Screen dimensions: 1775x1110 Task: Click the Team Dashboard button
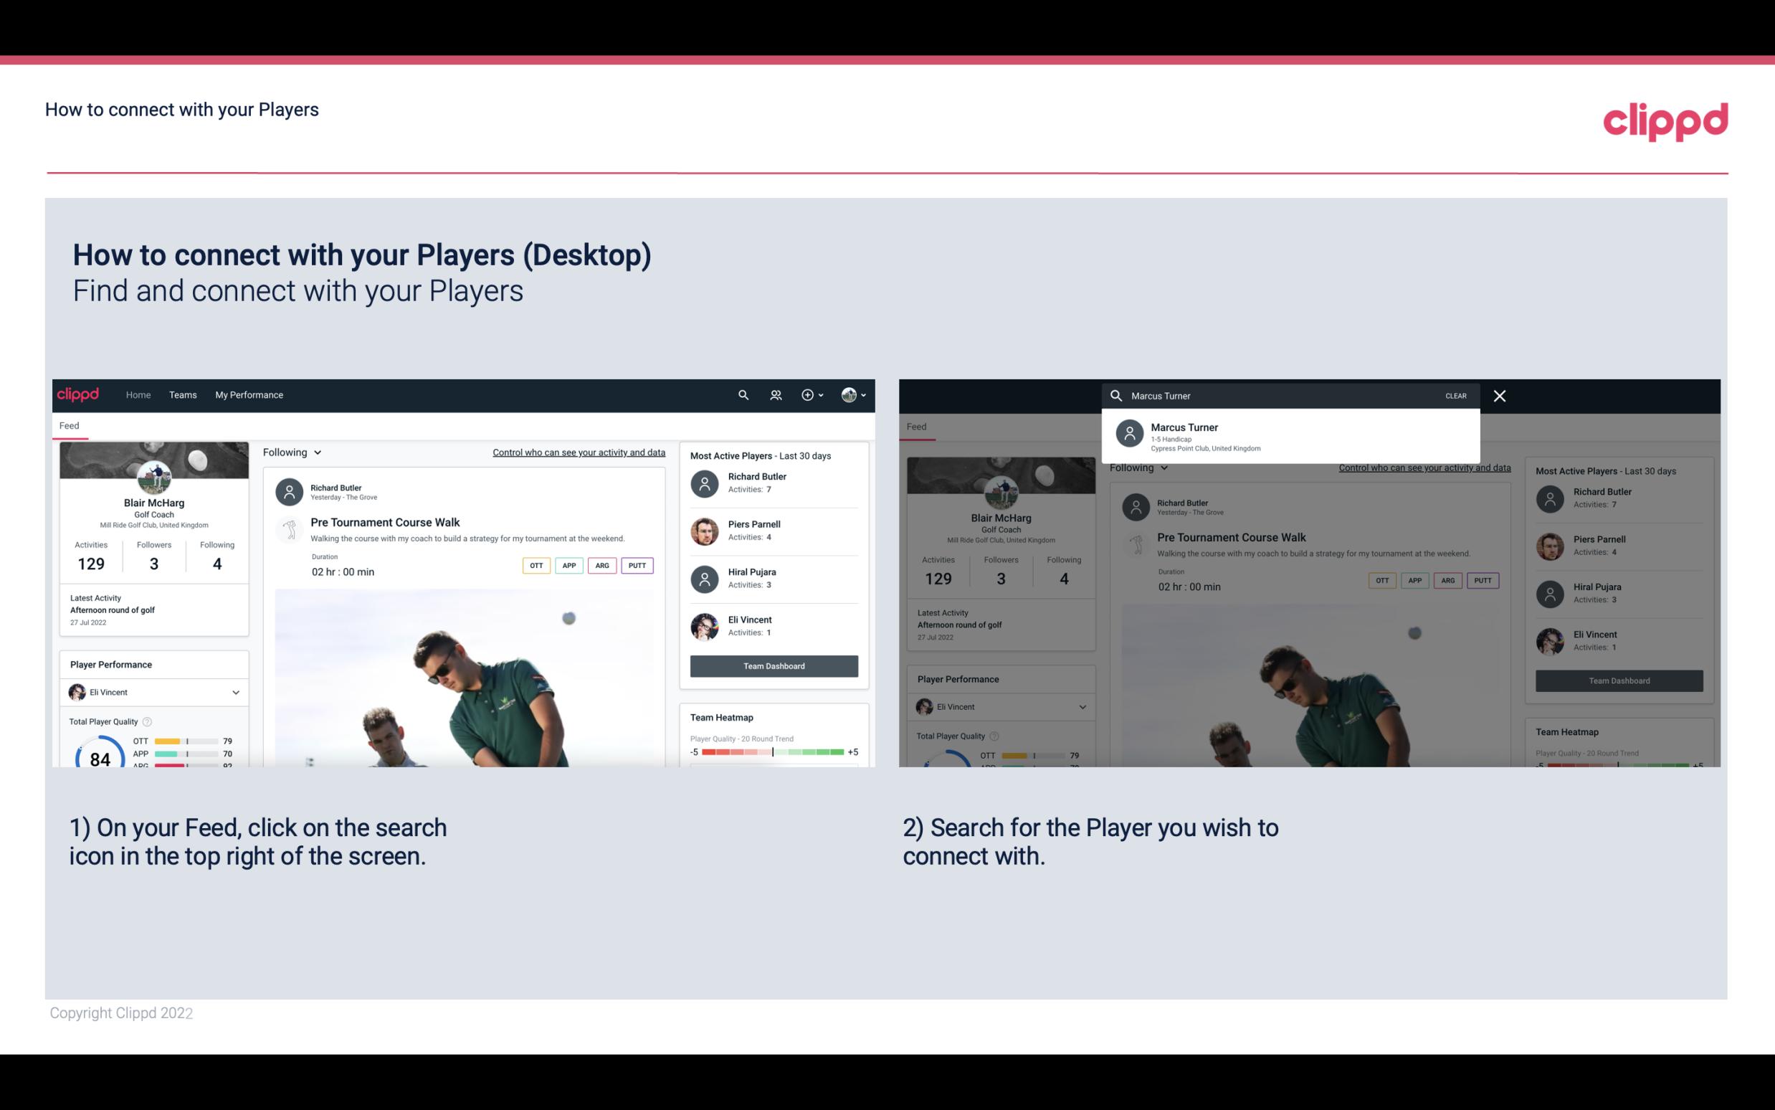(773, 665)
